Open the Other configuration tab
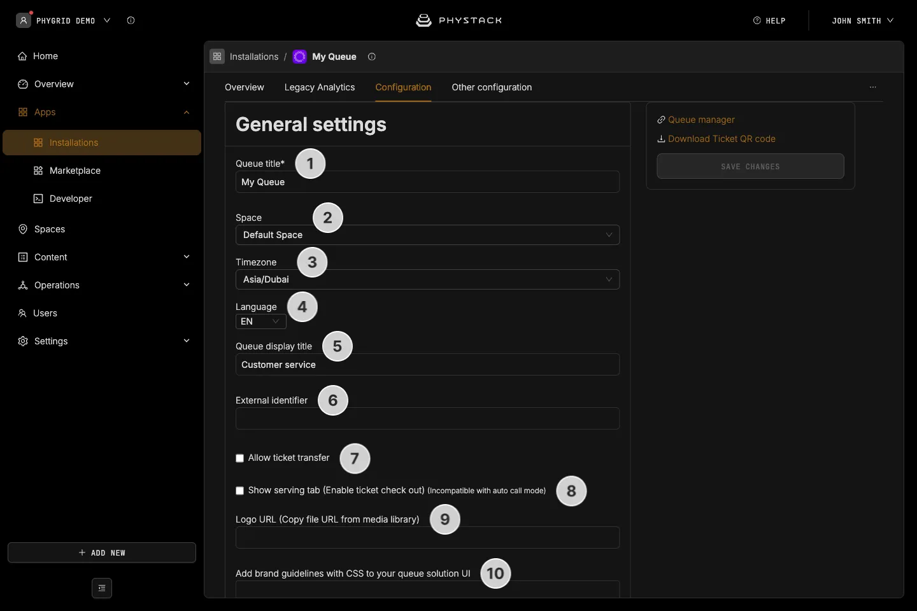917x611 pixels. [492, 87]
